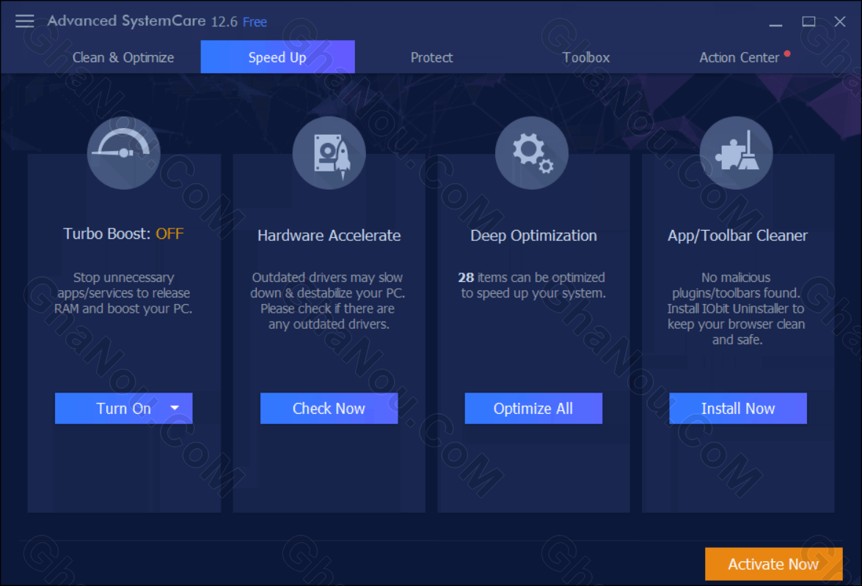Click the Optimize All button
862x586 pixels.
click(x=533, y=408)
